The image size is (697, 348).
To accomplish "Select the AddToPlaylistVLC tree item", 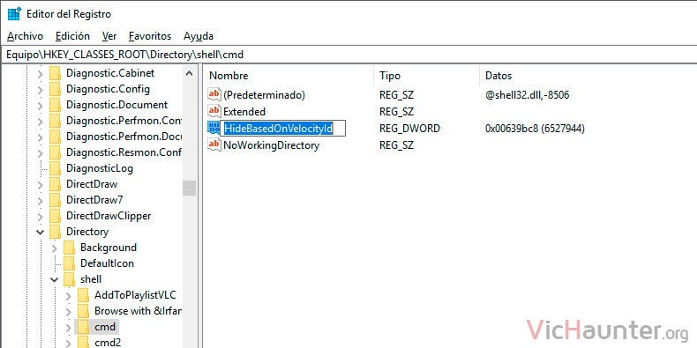I will 136,295.
